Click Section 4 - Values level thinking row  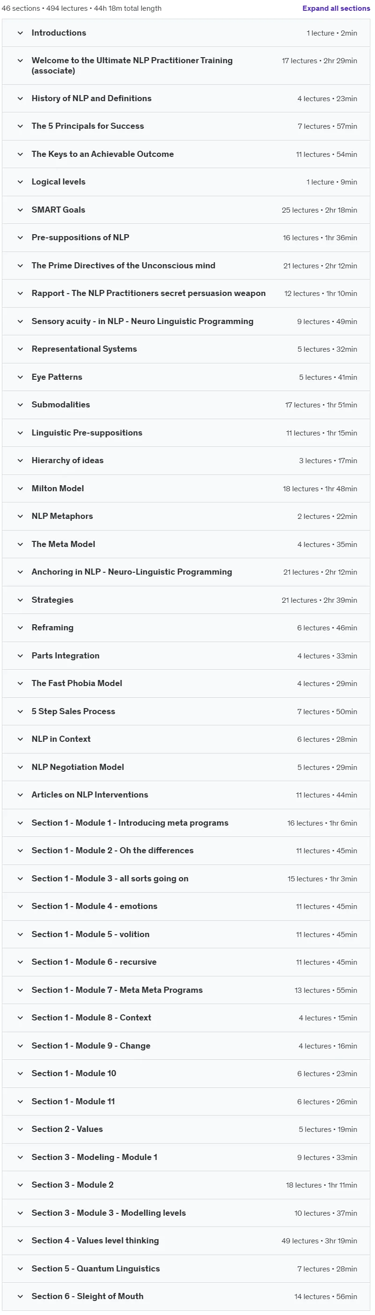[186, 1241]
